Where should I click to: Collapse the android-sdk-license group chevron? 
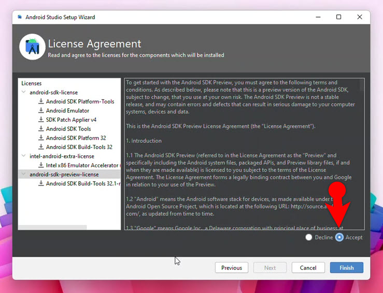(x=24, y=92)
